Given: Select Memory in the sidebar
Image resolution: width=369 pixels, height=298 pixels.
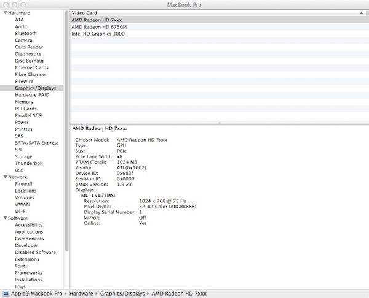Looking at the screenshot, I should (x=24, y=102).
